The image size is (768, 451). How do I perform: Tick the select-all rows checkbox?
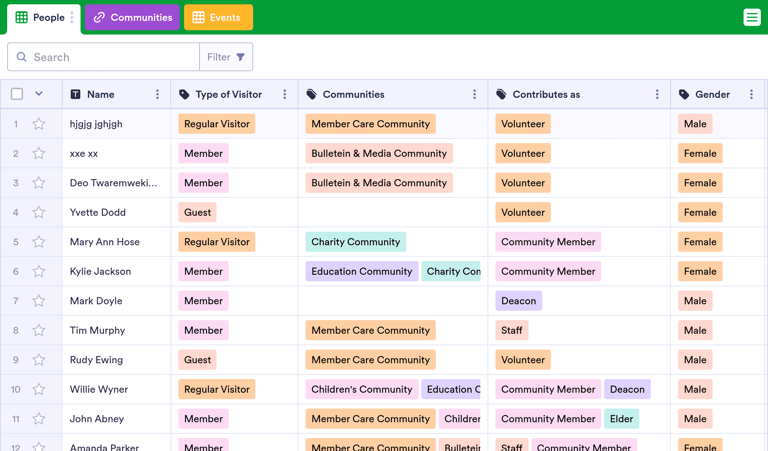tap(17, 94)
